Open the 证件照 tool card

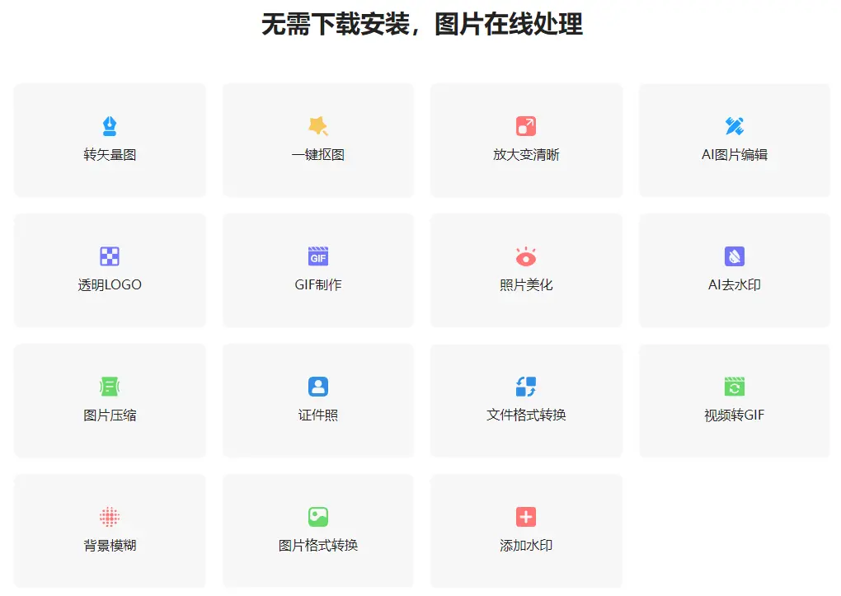point(317,401)
